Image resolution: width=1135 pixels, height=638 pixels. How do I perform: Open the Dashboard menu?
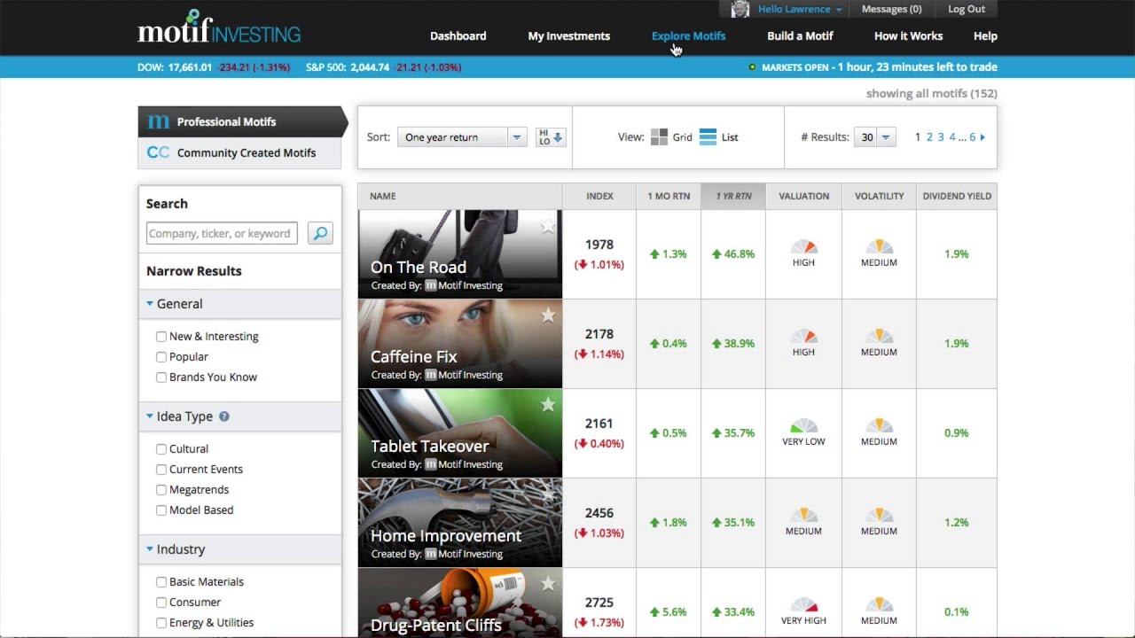(458, 36)
